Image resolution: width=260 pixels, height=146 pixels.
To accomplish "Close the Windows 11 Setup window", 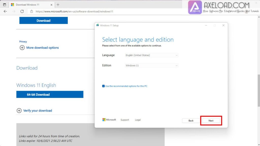I will [223, 25].
